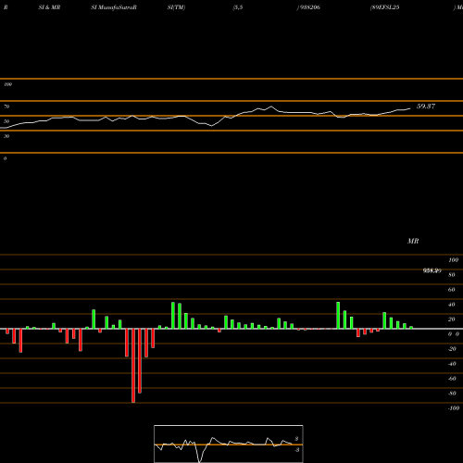The image size is (463, 463).
Task: Click the '-3' label in mini chart
Action: pos(296,450)
